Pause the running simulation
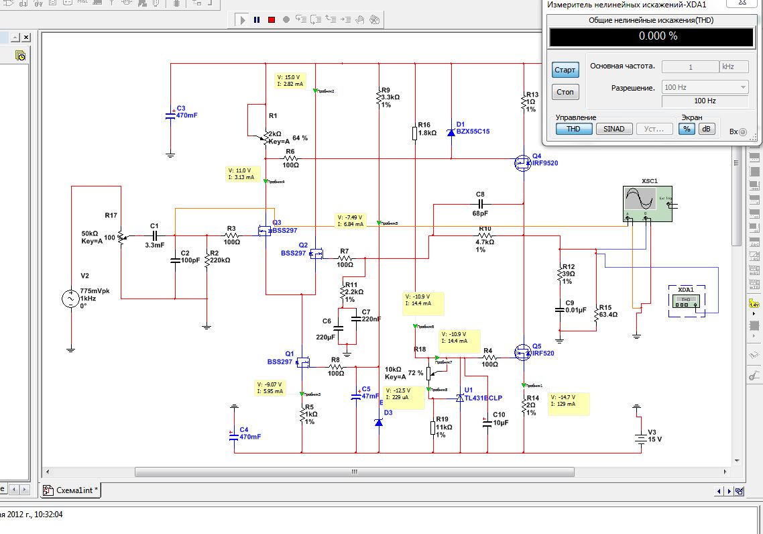This screenshot has width=763, height=534. tap(257, 20)
